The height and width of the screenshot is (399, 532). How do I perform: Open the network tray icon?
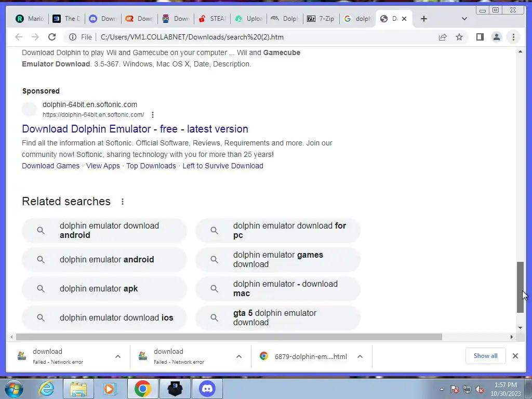coord(467,389)
